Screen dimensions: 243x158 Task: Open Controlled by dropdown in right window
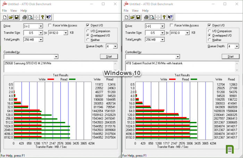point(178,57)
